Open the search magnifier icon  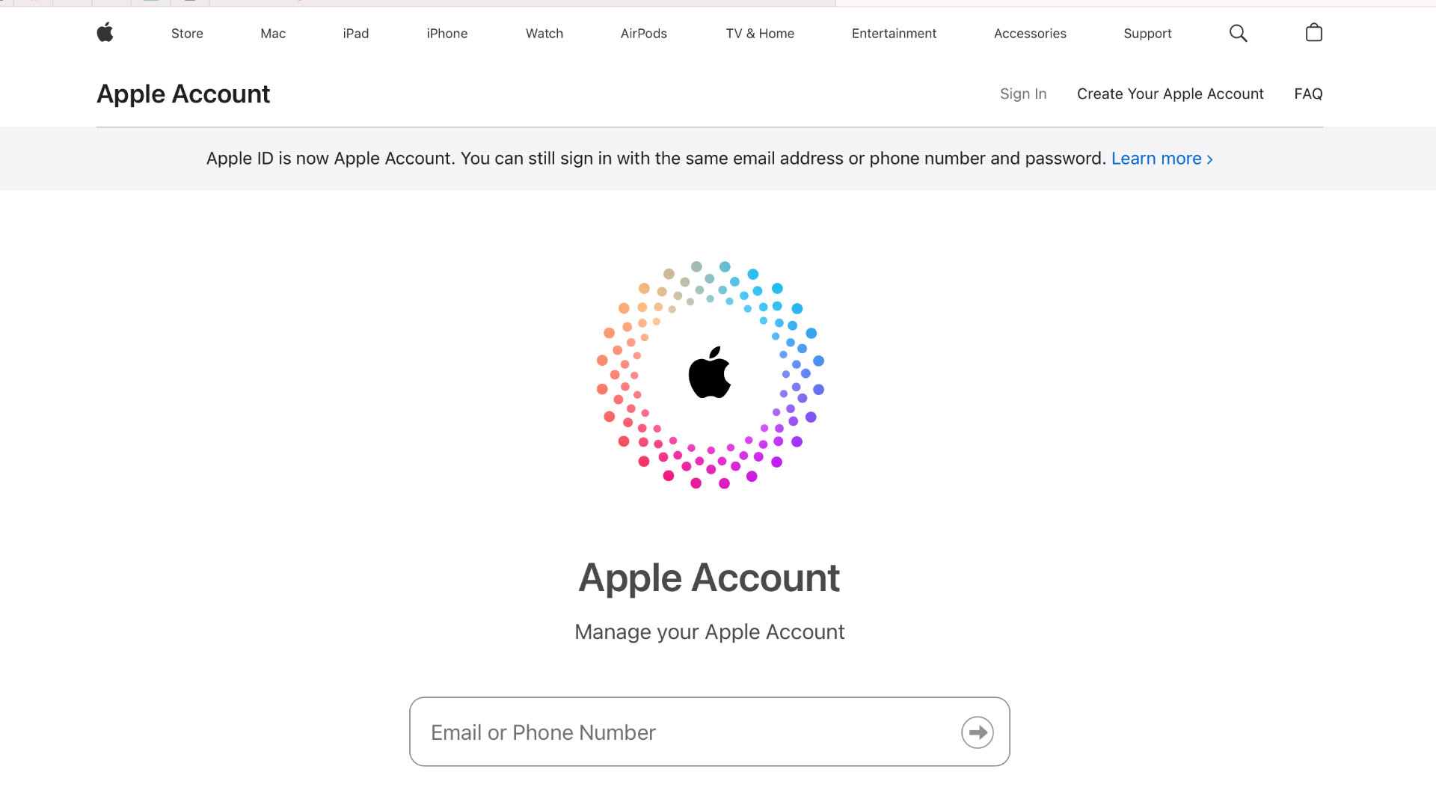(x=1238, y=33)
